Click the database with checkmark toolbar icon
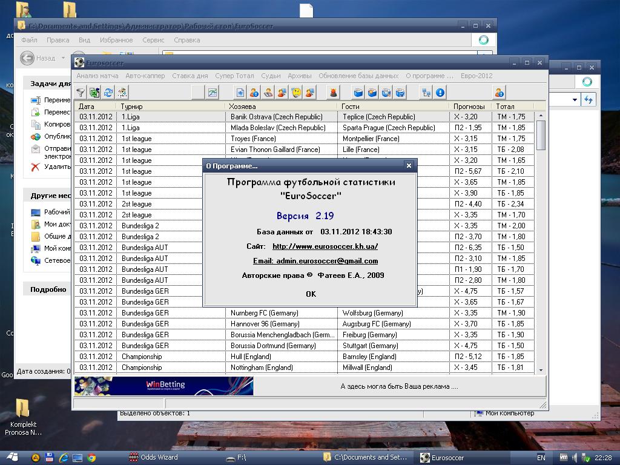The image size is (620, 465). (x=400, y=93)
